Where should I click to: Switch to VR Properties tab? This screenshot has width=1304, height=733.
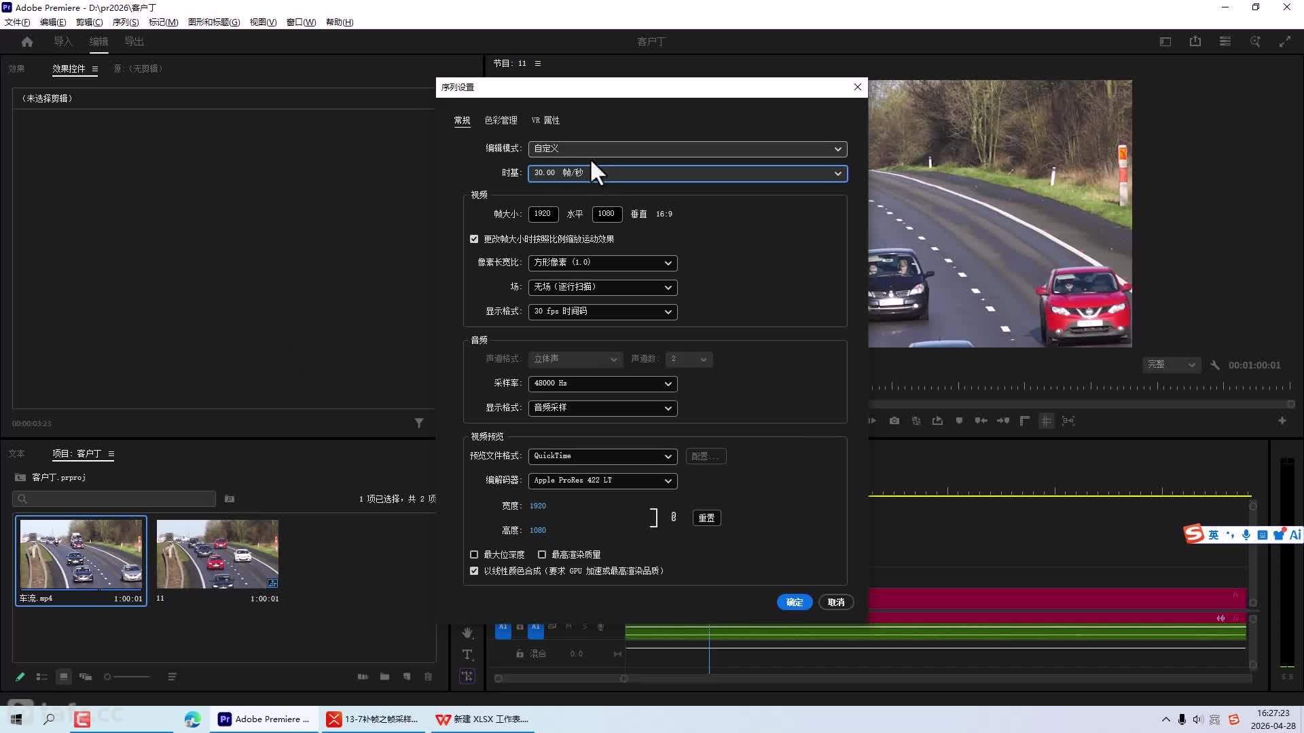point(545,120)
